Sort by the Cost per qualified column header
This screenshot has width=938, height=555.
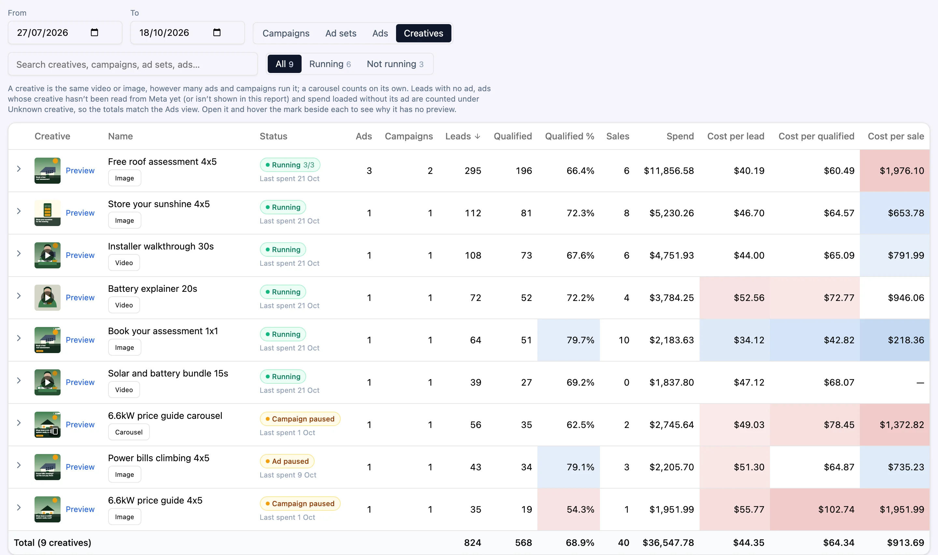click(x=816, y=136)
